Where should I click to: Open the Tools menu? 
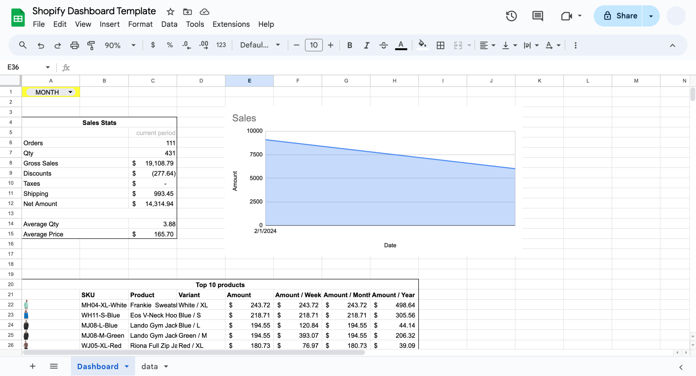(195, 24)
